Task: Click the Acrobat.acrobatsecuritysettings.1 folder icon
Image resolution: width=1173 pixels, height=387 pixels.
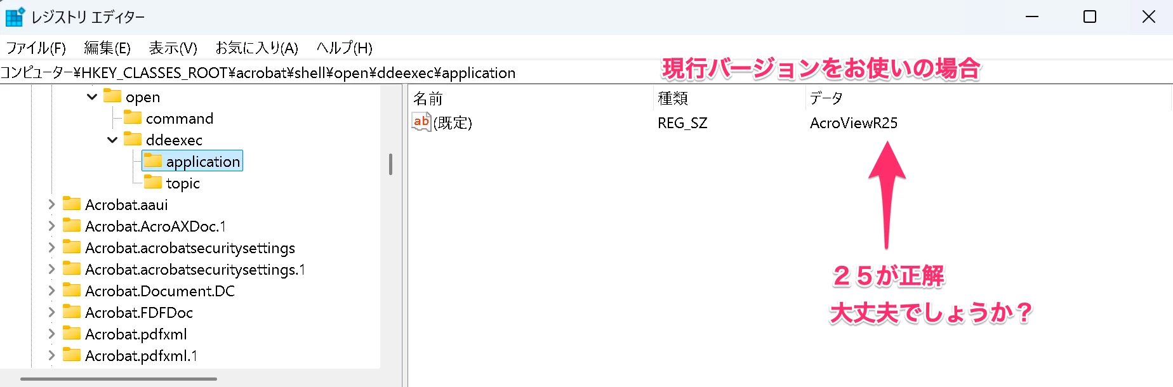Action: coord(72,268)
